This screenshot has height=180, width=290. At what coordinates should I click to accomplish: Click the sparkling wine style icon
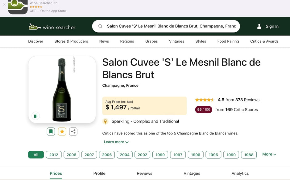tap(106, 121)
